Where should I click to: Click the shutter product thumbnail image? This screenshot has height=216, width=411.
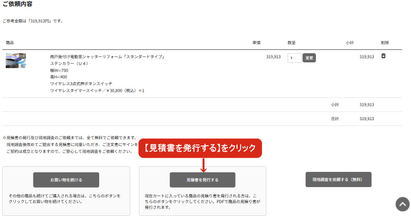click(16, 60)
